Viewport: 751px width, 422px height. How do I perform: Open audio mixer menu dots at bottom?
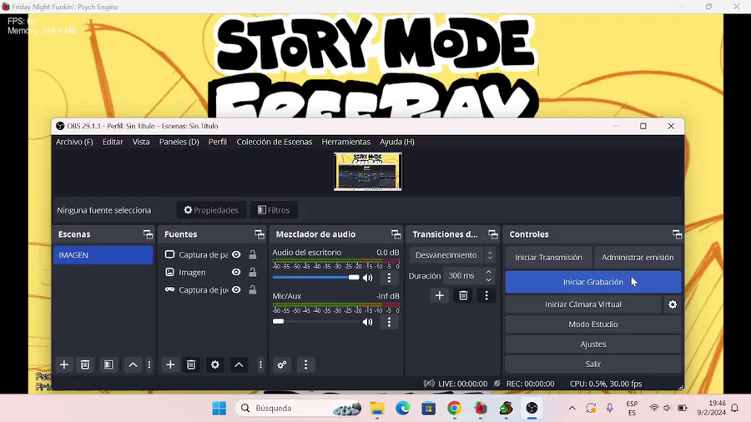305,364
